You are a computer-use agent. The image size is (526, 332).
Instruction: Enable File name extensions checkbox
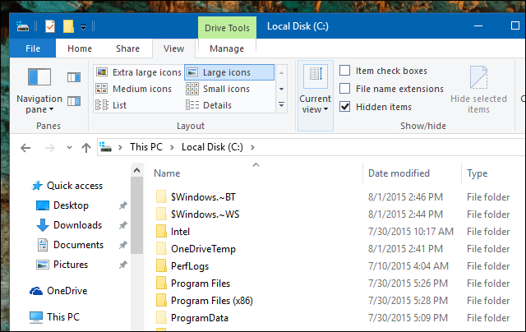(x=345, y=89)
